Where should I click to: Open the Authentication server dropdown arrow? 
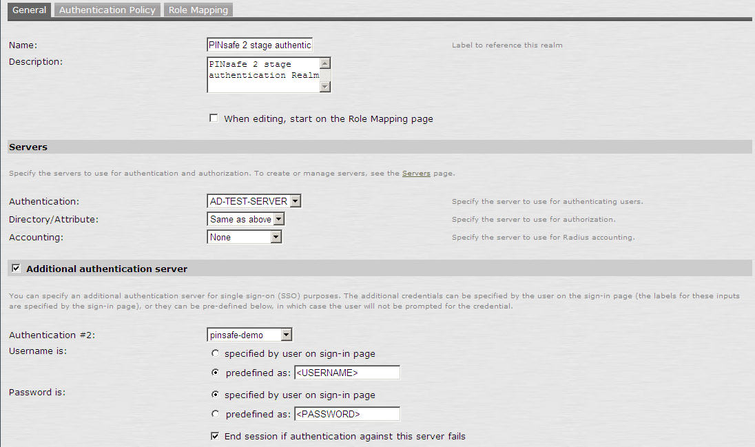pos(296,201)
